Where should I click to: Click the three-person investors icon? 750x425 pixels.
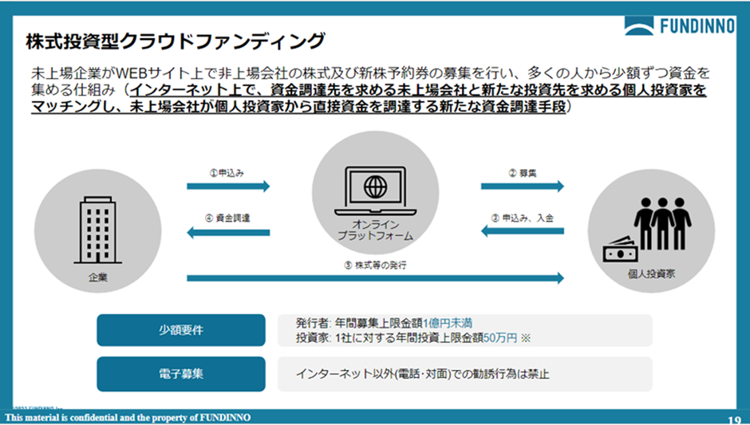[661, 215]
